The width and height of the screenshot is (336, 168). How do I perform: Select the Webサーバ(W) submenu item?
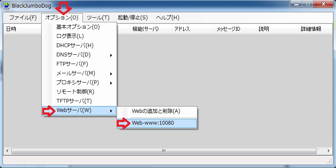(x=79, y=111)
